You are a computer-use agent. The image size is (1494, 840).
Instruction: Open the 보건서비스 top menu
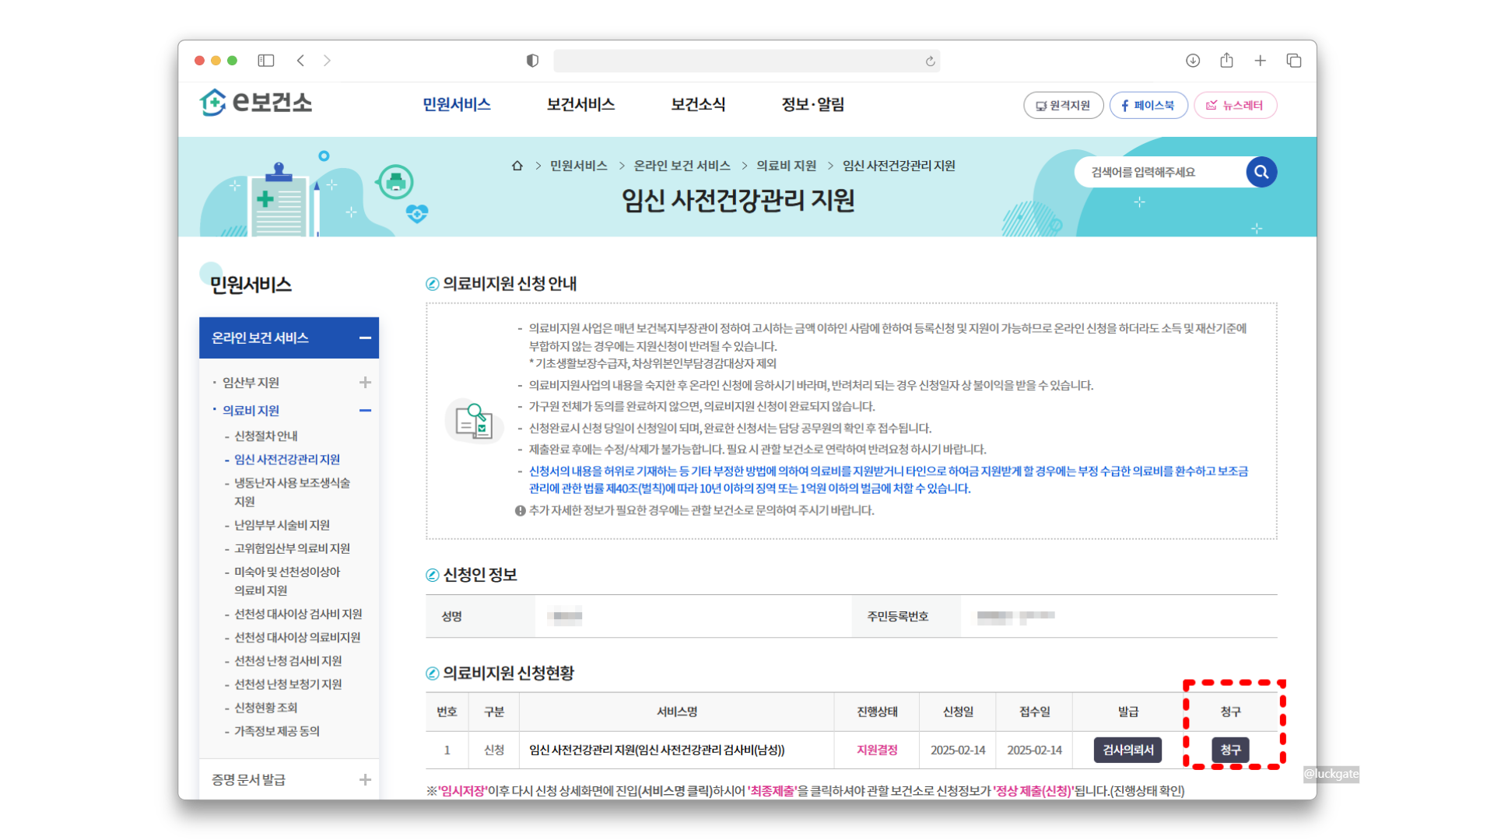tap(580, 104)
